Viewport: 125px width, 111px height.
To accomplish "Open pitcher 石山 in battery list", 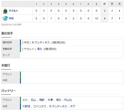I will (33, 100).
